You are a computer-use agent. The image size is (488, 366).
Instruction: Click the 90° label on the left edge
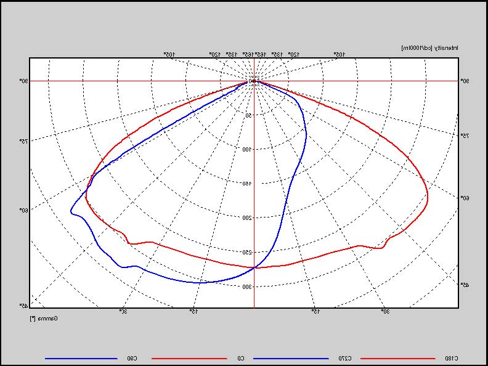(x=24, y=81)
